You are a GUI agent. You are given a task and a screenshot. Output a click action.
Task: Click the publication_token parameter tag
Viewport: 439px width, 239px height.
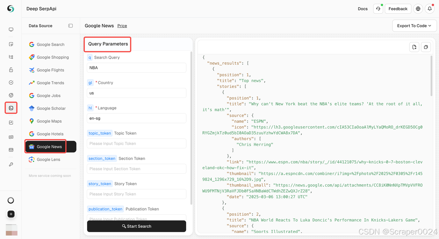pyautogui.click(x=105, y=209)
